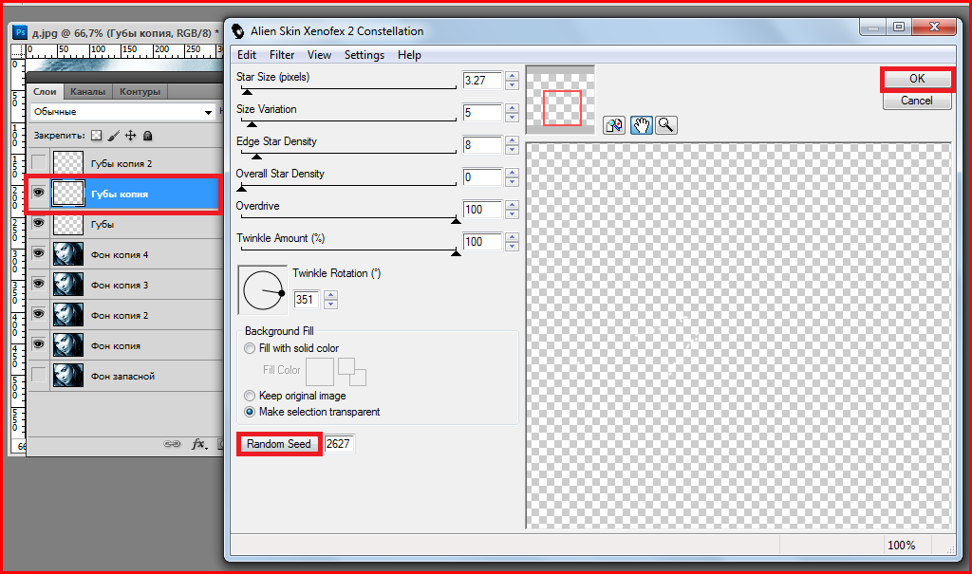Click the Fill Color swatch
The height and width of the screenshot is (574, 972).
point(320,371)
